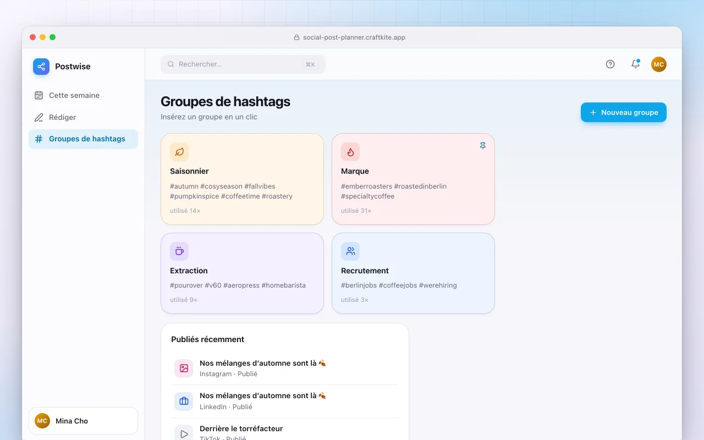Click the leaf icon on Saisonnier card
704x440 pixels.
point(179,152)
